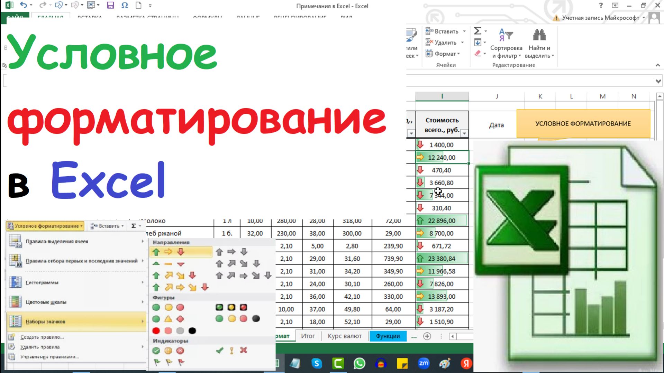Viewport: 664px width, 373px height.
Task: Select the cell containing 12 240,00
Action: click(442, 158)
